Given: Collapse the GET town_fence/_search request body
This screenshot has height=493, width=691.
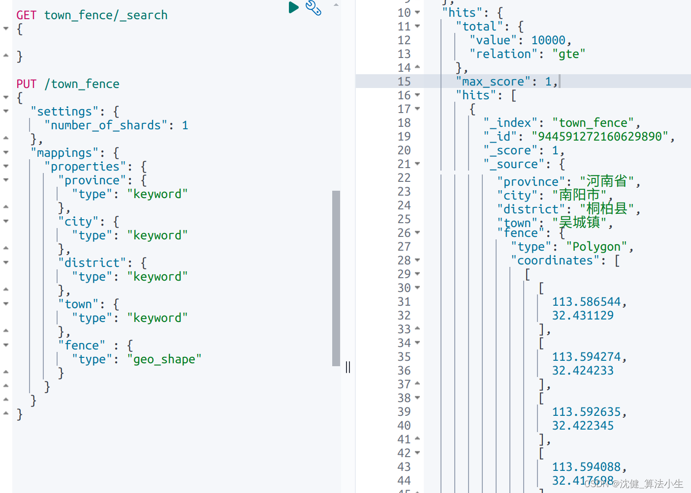Looking at the screenshot, I should (x=6, y=29).
